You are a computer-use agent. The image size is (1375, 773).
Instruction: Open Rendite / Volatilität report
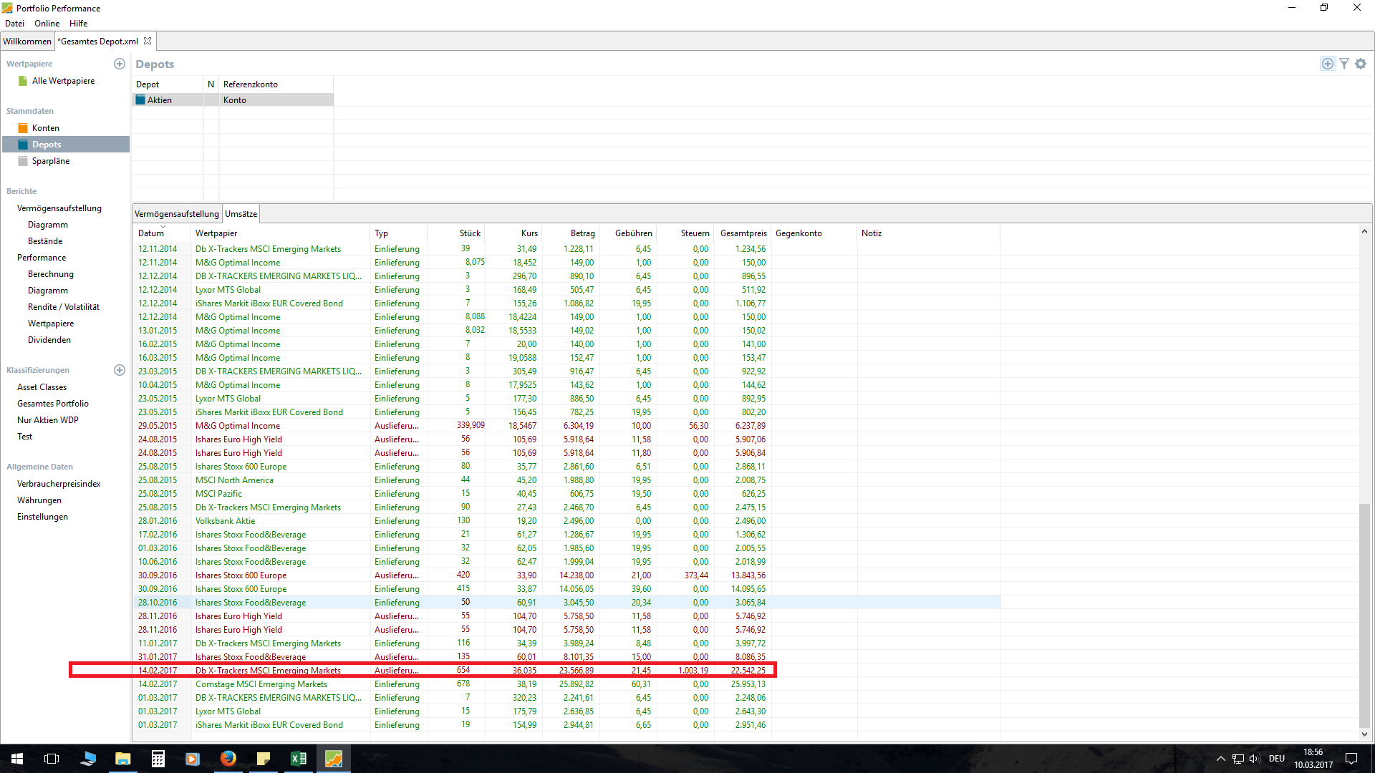coord(63,307)
